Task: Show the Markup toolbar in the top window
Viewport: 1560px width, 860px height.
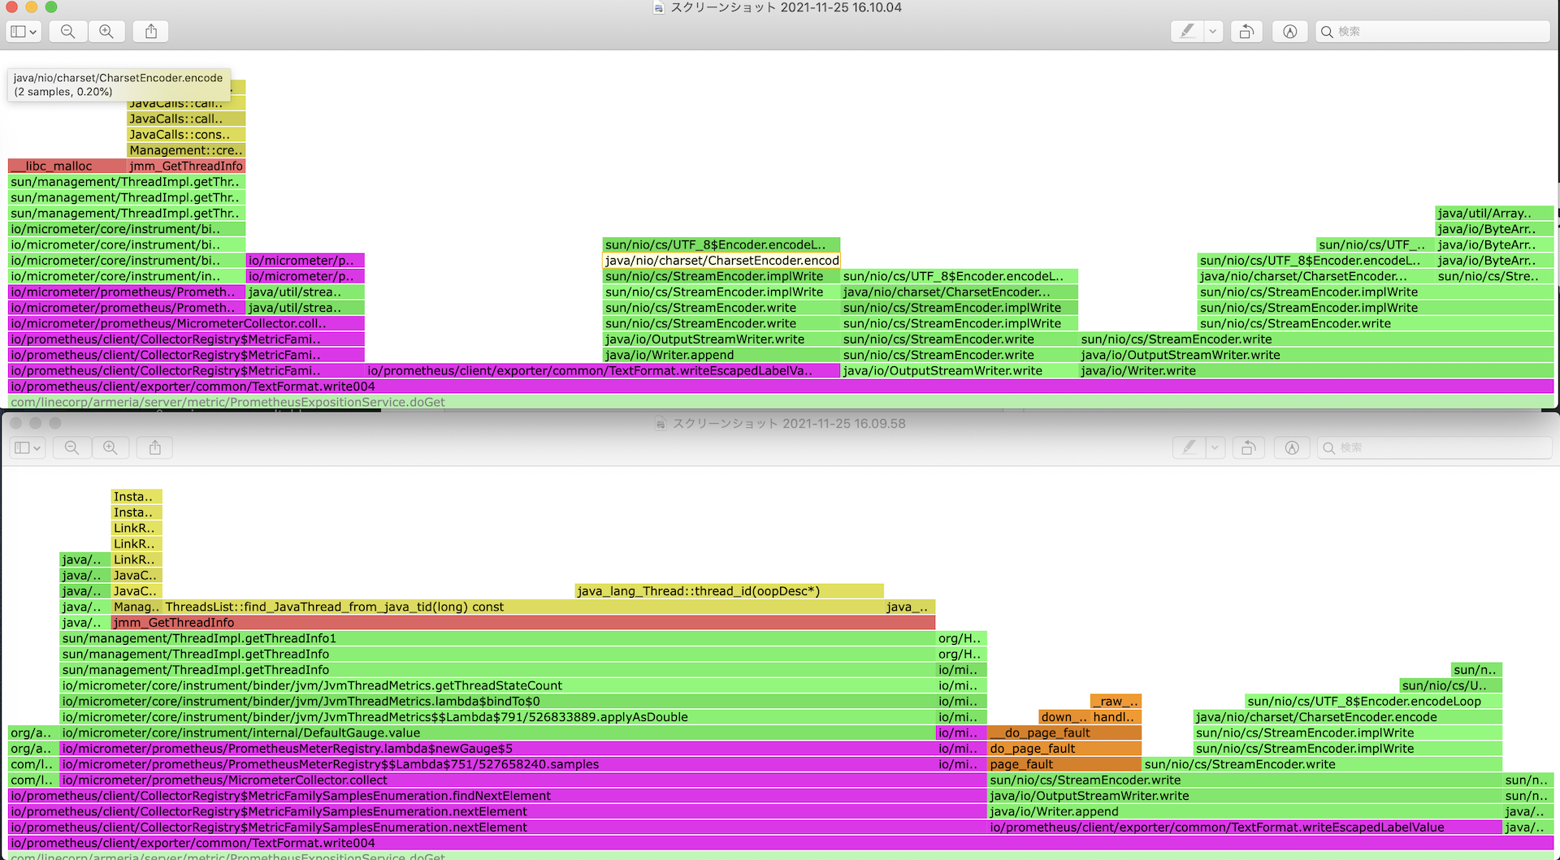Action: 1289,31
